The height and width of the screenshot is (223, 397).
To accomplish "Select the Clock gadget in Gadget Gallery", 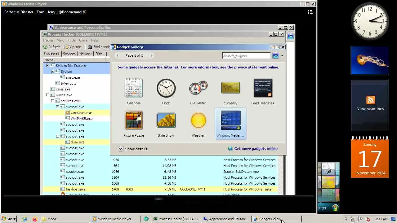I will pyautogui.click(x=166, y=91).
